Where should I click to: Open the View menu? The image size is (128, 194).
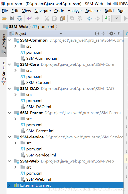27,11
